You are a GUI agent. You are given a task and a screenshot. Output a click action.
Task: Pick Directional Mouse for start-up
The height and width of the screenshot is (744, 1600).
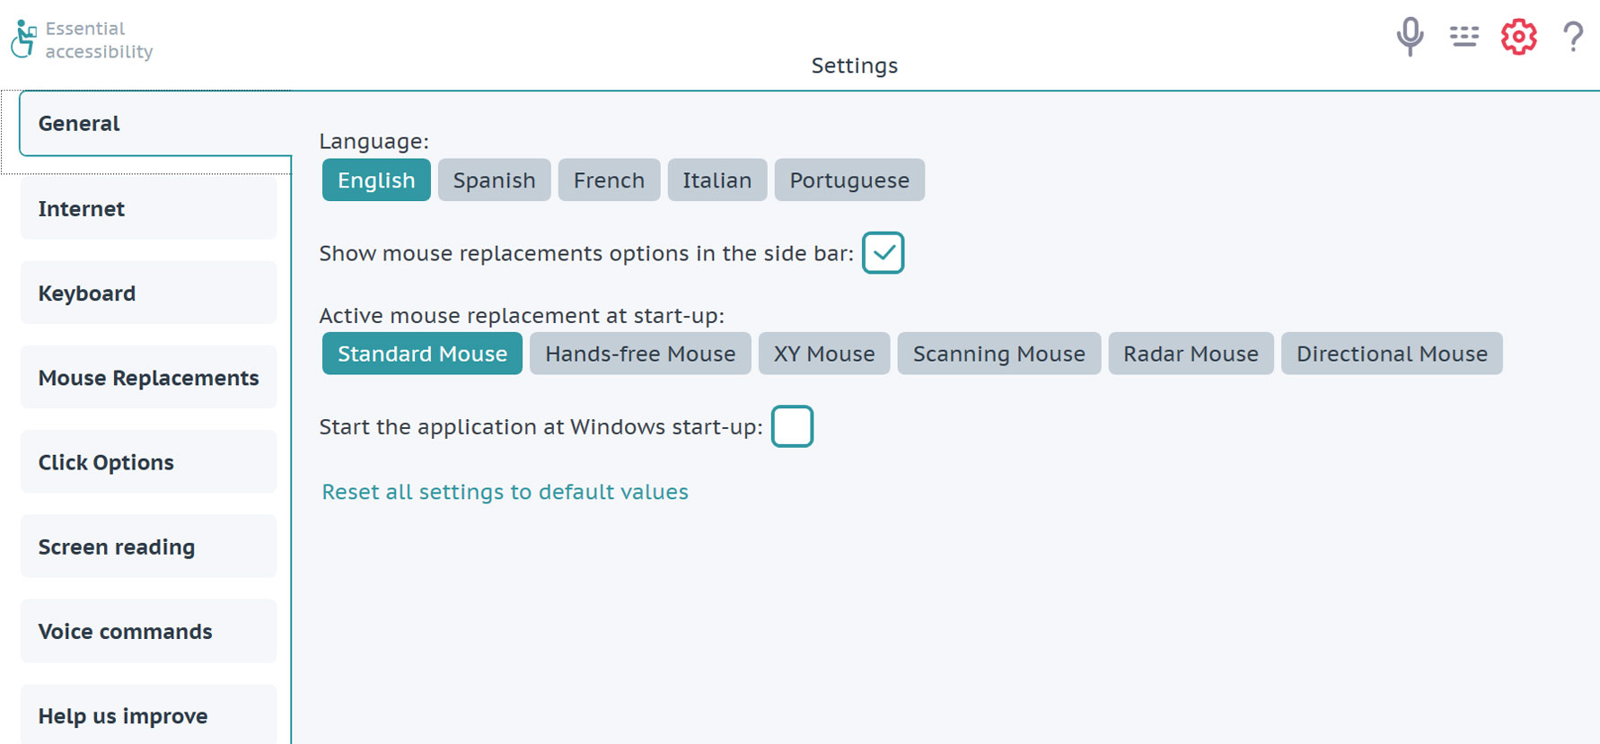pyautogui.click(x=1392, y=354)
